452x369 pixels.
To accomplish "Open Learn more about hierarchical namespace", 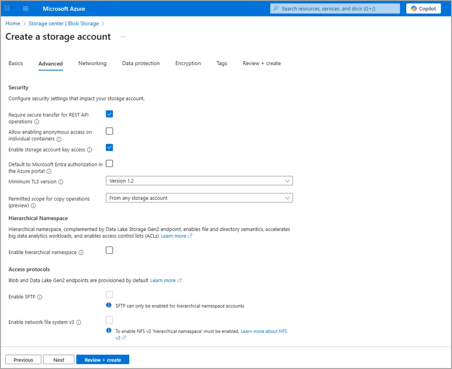I will [x=173, y=236].
